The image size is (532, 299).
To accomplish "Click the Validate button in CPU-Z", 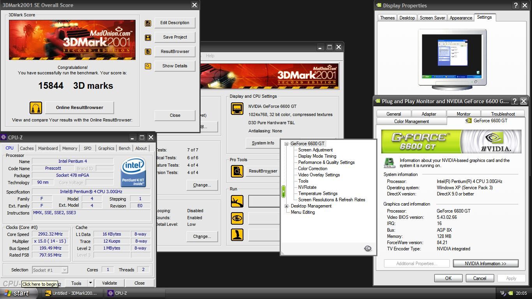I will pos(109,283).
